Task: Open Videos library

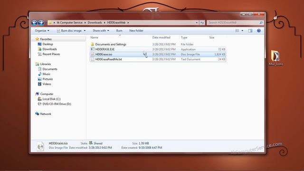Action: tap(47, 84)
